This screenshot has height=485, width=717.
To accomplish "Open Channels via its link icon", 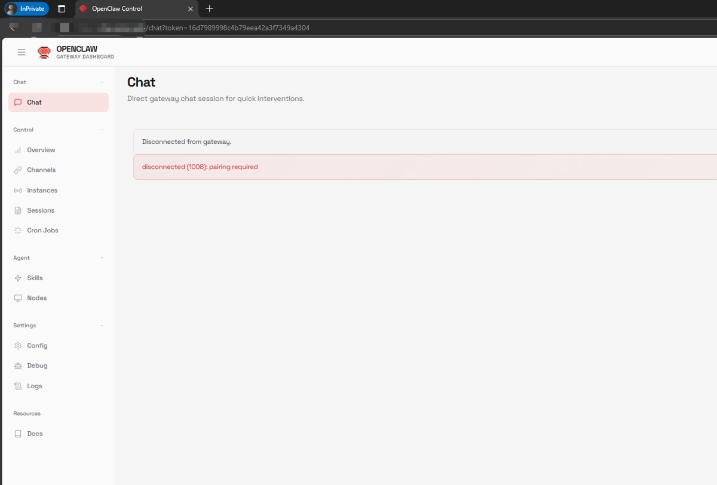I will [x=18, y=170].
